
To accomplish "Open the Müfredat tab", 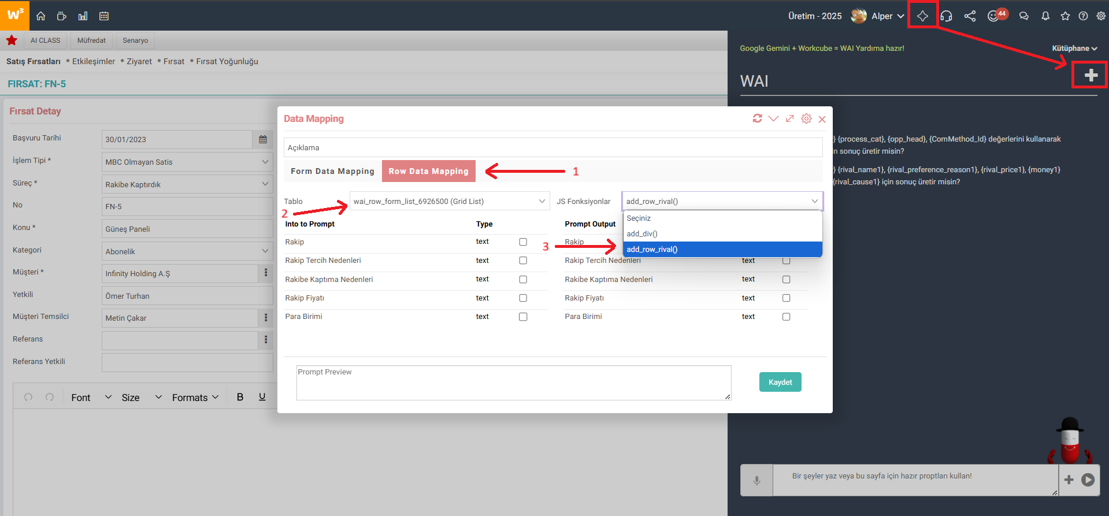I will [x=91, y=40].
